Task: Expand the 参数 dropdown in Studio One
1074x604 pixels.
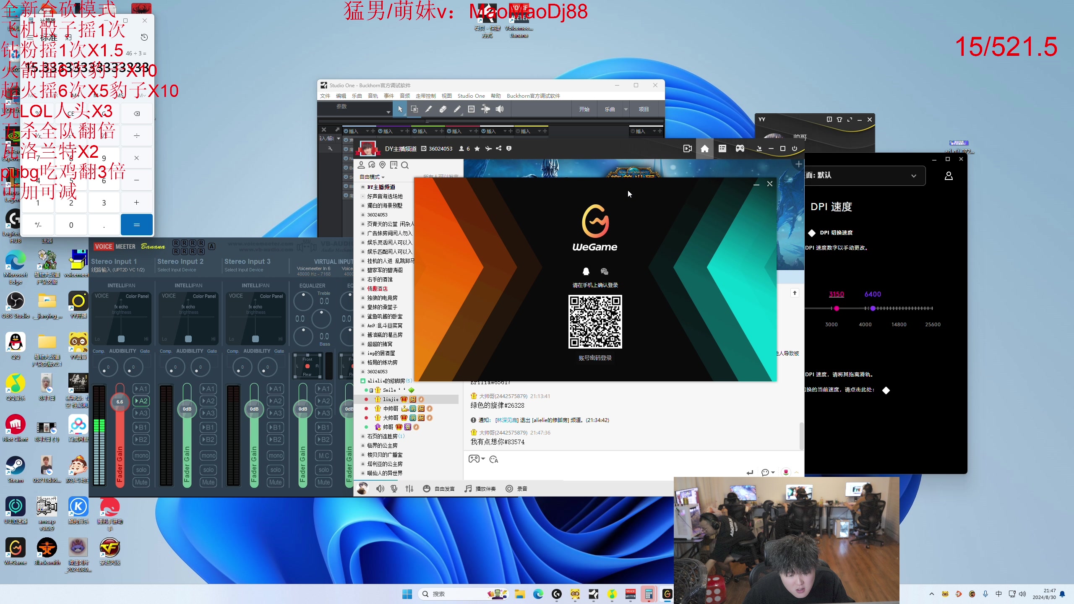Action: coord(388,112)
